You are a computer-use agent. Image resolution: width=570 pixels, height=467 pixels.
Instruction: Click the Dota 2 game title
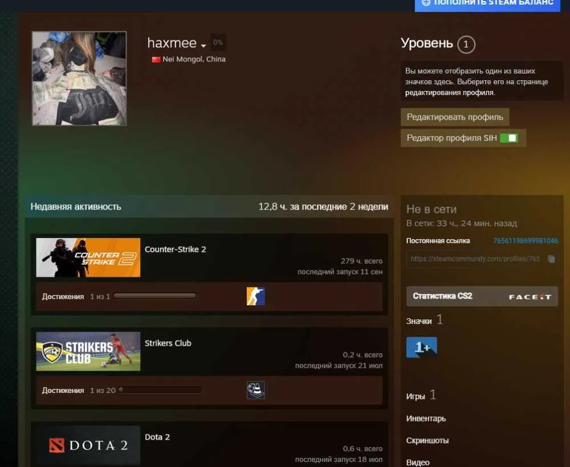pos(157,437)
